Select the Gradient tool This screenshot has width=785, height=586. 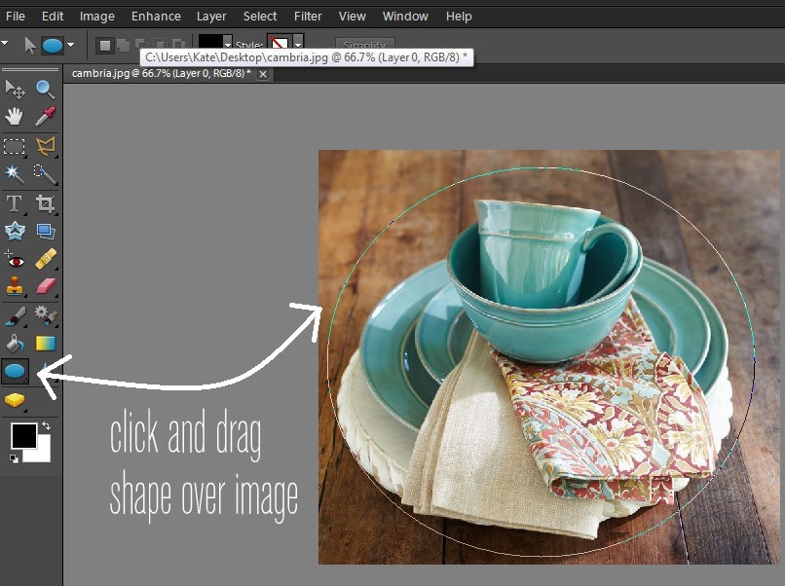45,343
